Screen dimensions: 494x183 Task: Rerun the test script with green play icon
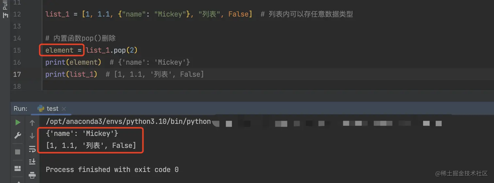[x=18, y=122]
